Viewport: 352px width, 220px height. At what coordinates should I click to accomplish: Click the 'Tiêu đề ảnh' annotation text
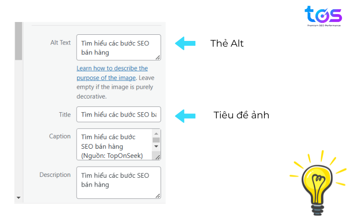[241, 115]
